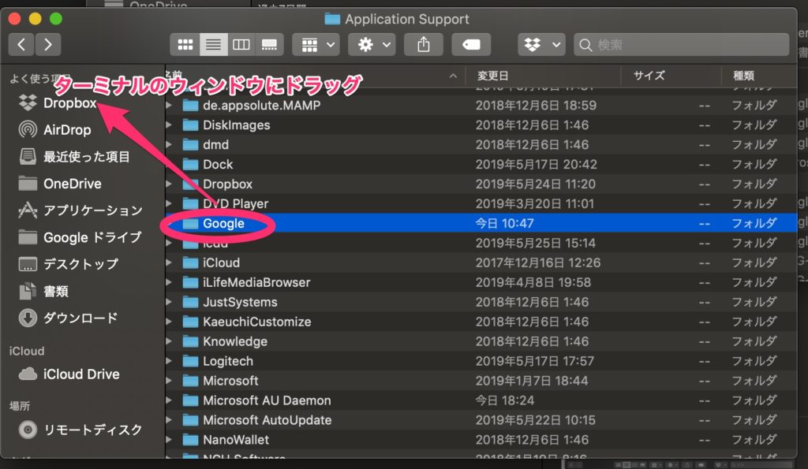Click the Share button in toolbar
This screenshot has width=808, height=469.
(x=424, y=45)
